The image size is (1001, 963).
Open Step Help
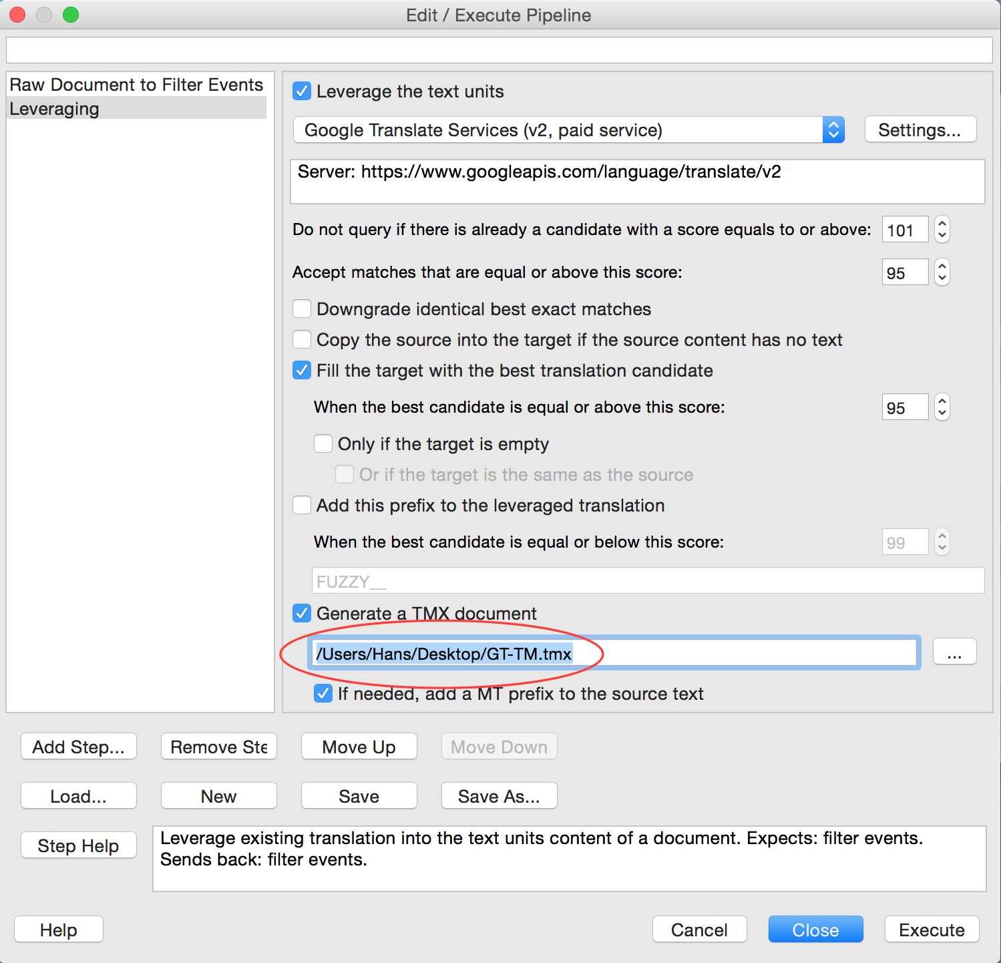[x=79, y=845]
